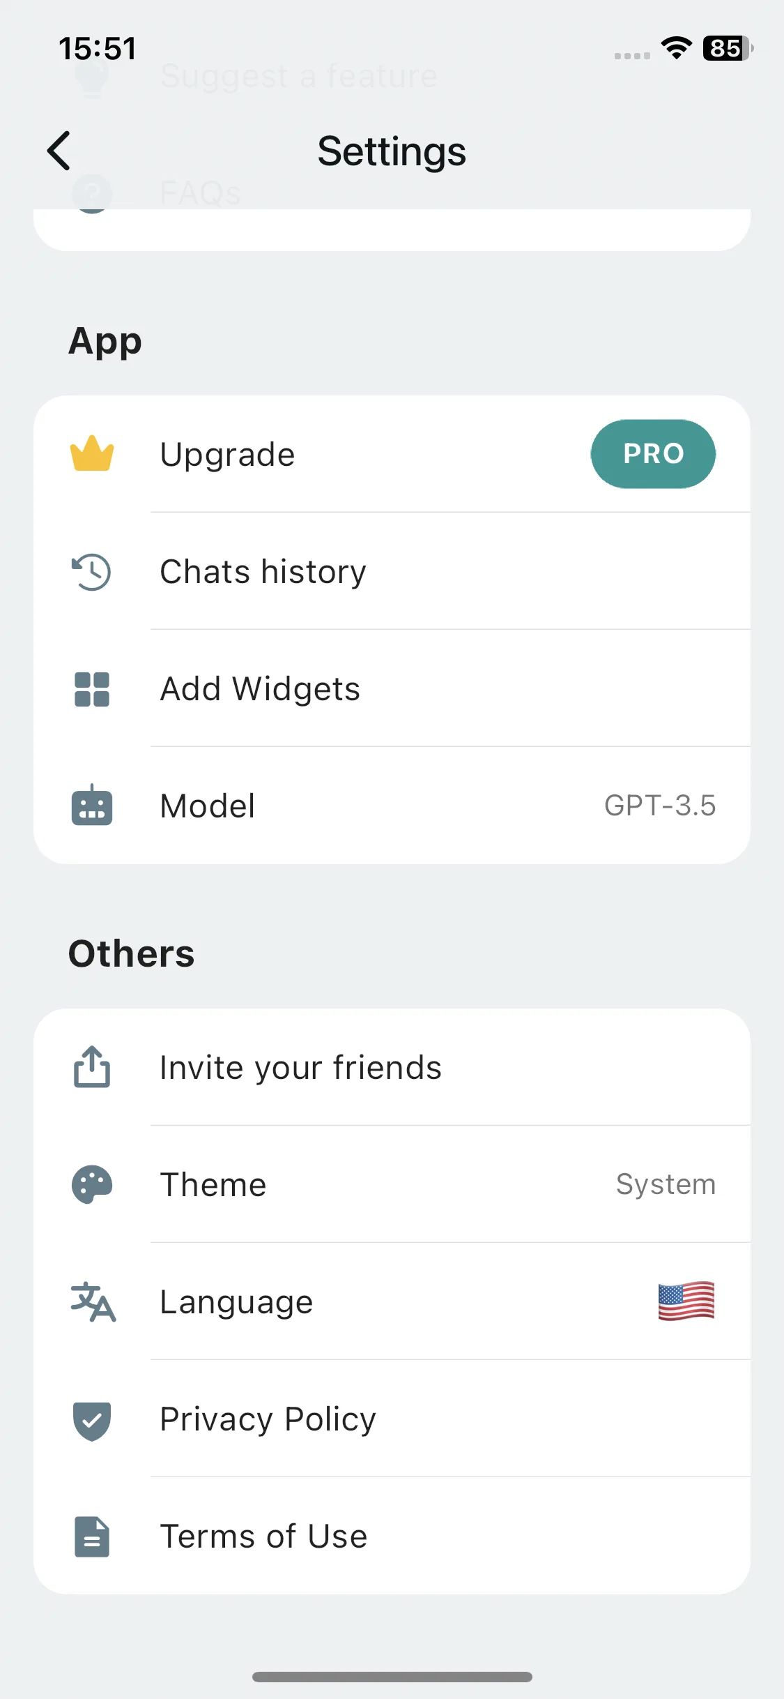Tap the green PRO badge
Image resolution: width=784 pixels, height=1699 pixels.
pos(653,454)
